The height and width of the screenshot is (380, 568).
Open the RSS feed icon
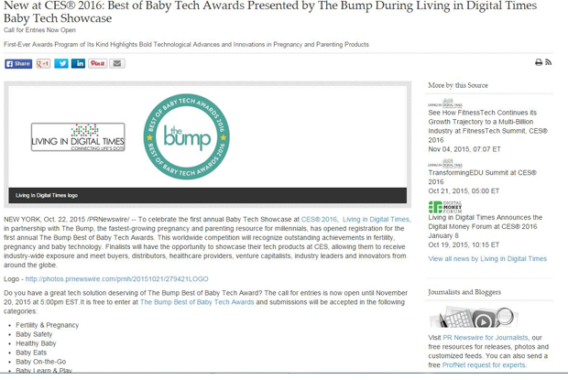point(549,62)
